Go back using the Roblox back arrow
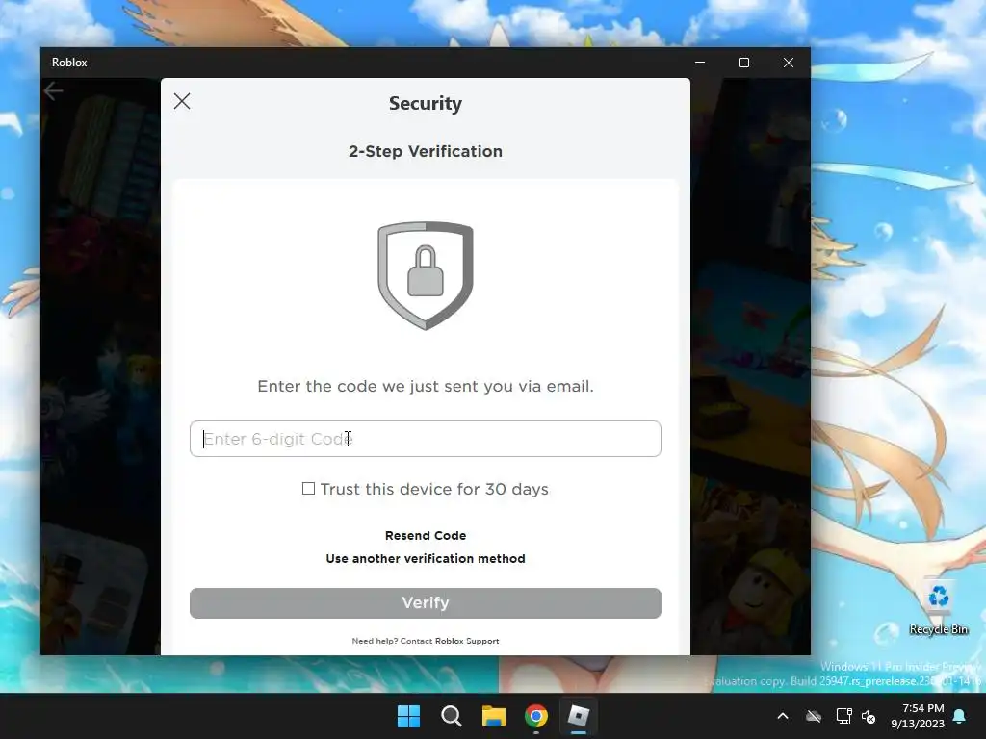 pos(54,91)
